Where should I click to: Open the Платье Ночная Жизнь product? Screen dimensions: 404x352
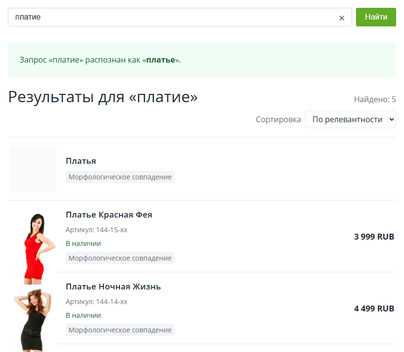tap(114, 286)
